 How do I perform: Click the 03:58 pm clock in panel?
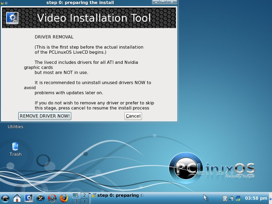(256, 198)
